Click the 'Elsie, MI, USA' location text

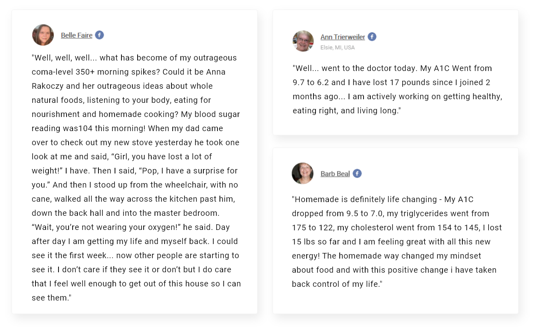click(337, 47)
